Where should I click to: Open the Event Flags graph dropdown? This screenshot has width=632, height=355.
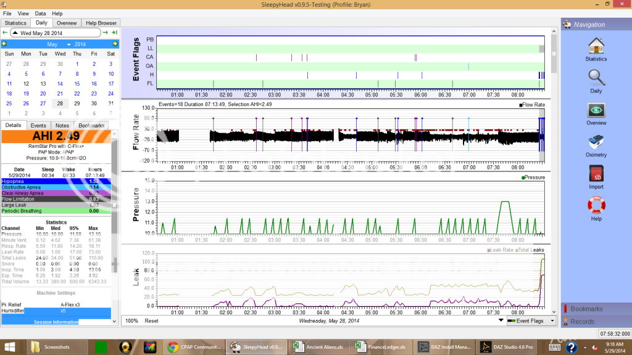531,321
